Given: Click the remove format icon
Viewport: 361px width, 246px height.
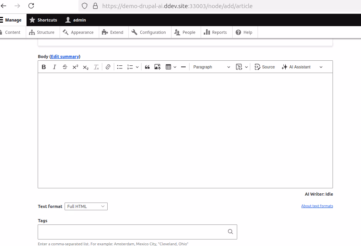Looking at the screenshot, I should (x=96, y=67).
